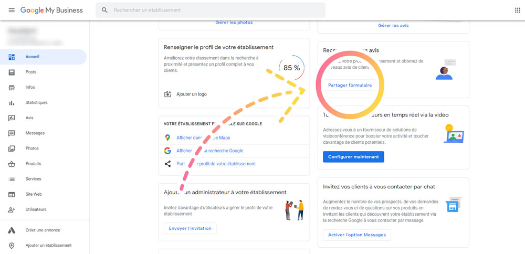Image resolution: width=525 pixels, height=254 pixels.
Task: Open the Google apps grid
Action: (517, 10)
